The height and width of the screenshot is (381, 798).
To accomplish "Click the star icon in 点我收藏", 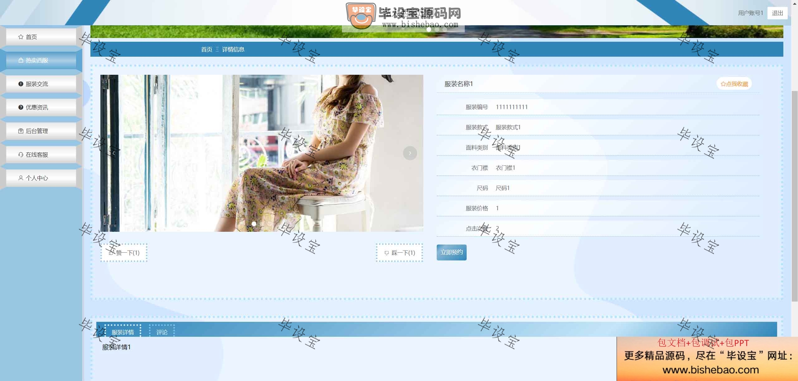I will [x=723, y=84].
